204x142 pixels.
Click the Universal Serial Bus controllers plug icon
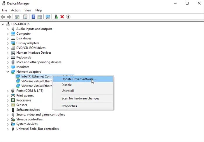[x=13, y=129]
